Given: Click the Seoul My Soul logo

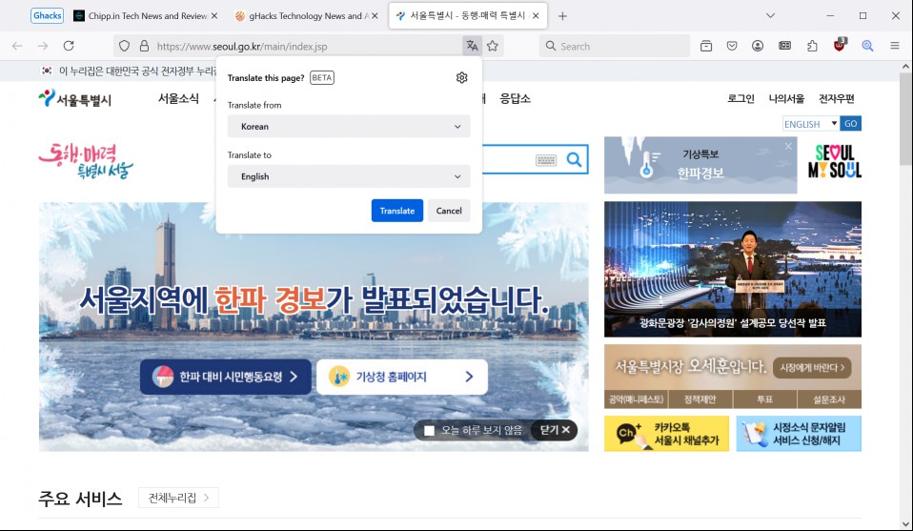Looking at the screenshot, I should coord(835,161).
